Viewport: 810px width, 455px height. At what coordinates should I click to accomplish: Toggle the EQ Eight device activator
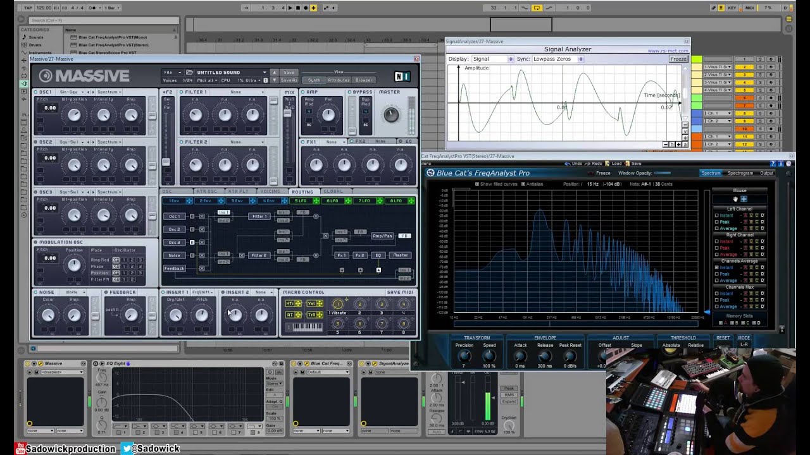96,363
